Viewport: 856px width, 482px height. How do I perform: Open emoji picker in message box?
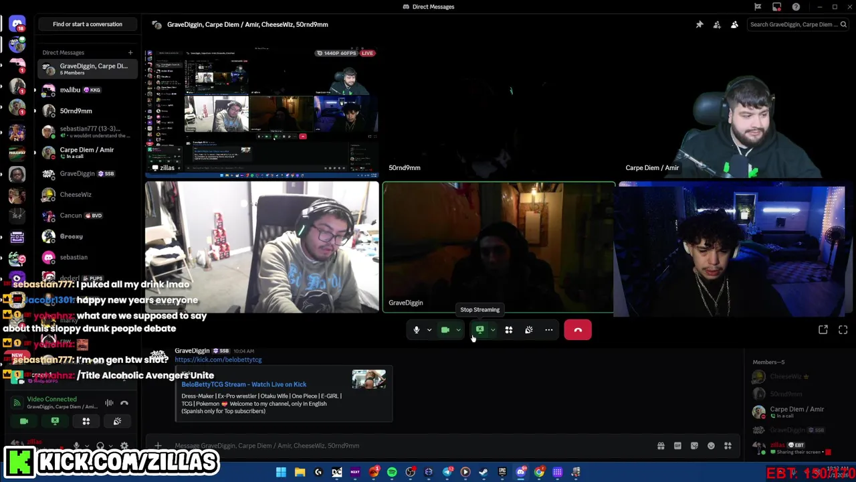pos(711,446)
